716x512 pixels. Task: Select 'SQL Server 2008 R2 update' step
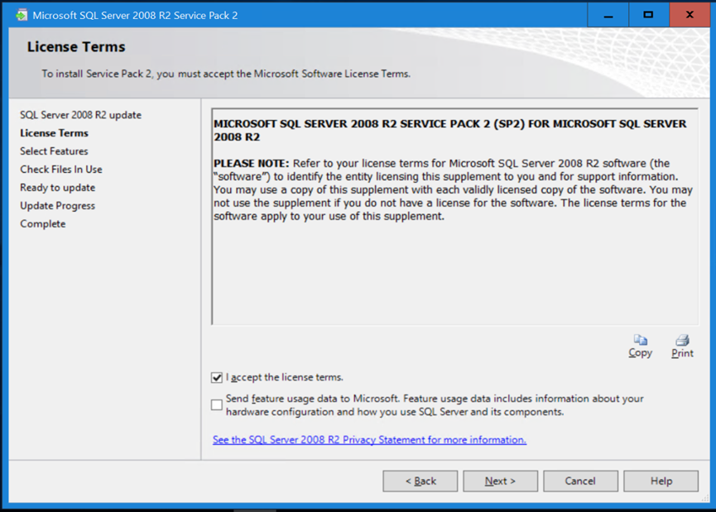81,115
